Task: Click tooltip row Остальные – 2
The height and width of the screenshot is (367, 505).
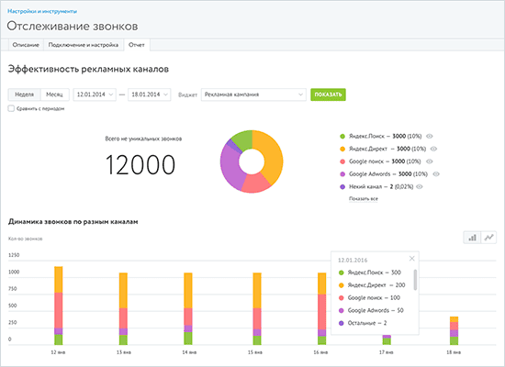Action: pos(363,323)
